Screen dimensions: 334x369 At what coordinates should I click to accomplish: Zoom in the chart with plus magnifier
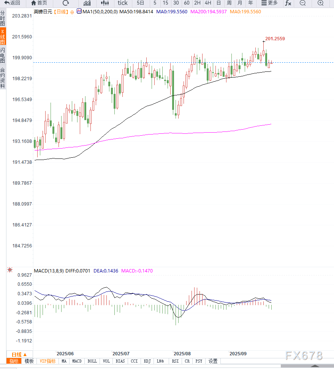[x=321, y=3]
